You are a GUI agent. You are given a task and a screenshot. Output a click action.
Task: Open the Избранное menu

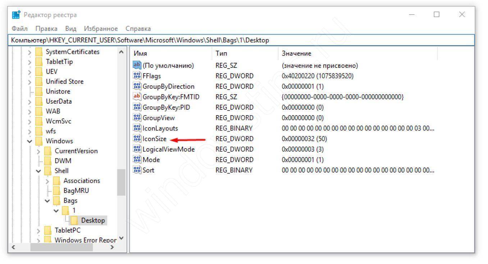(x=101, y=28)
